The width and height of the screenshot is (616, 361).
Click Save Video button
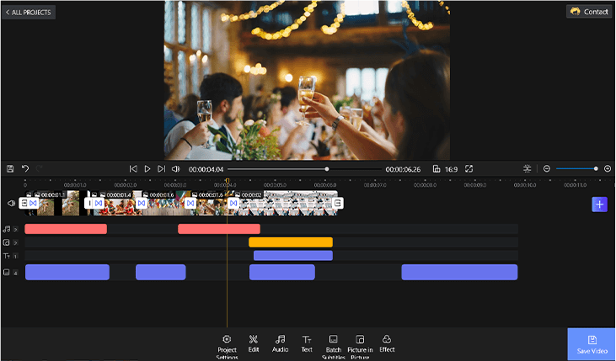click(x=592, y=344)
